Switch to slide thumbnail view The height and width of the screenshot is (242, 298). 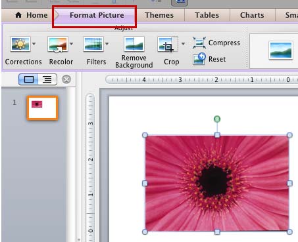28,79
